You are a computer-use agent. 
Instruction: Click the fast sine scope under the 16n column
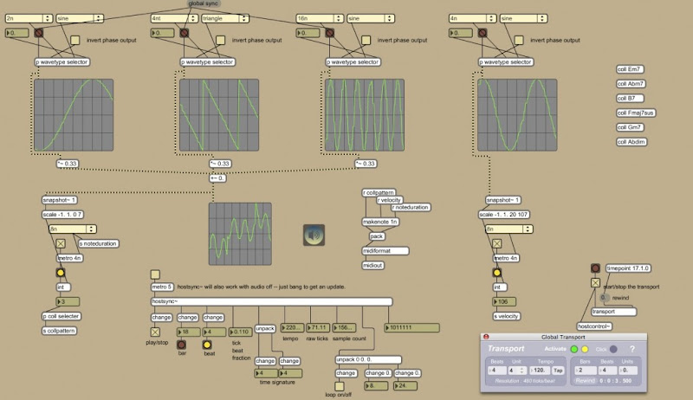point(365,115)
